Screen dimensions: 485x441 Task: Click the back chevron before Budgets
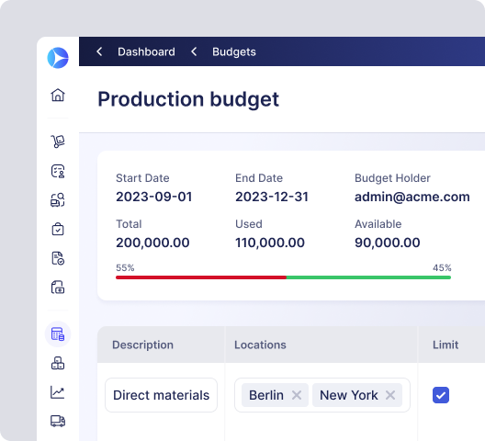[x=194, y=51]
